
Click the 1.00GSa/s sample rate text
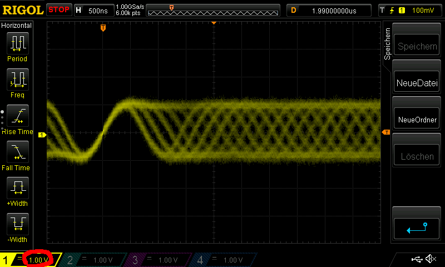coord(130,7)
